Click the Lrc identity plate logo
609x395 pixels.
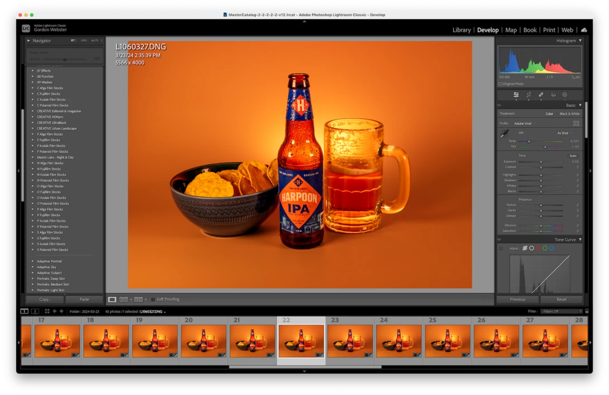coord(26,28)
